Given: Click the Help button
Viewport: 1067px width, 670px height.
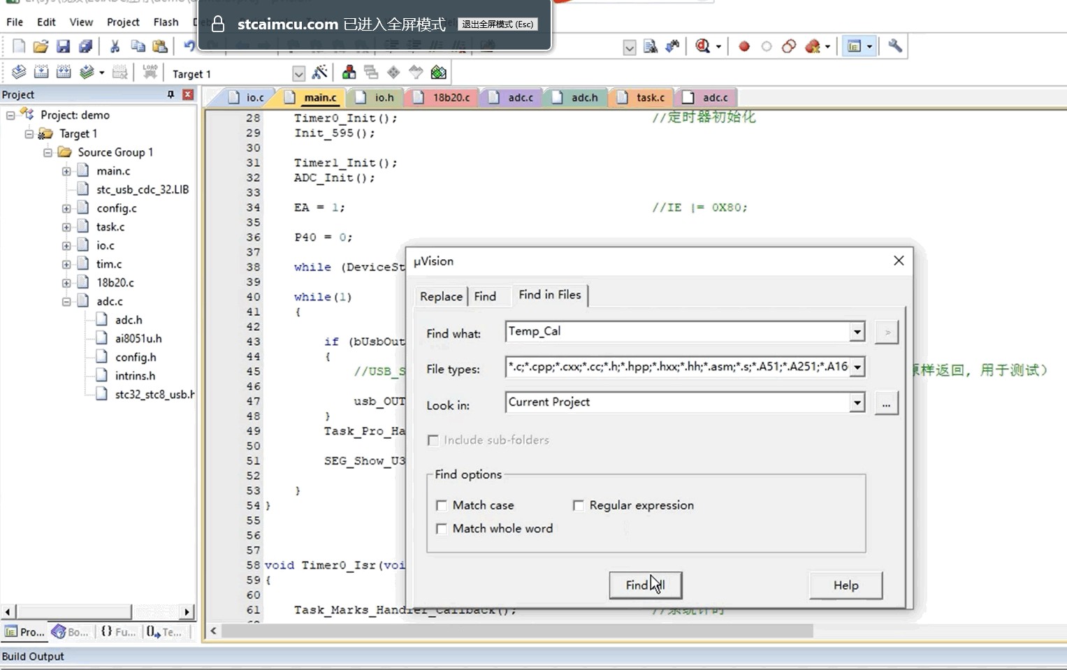Looking at the screenshot, I should (x=845, y=585).
